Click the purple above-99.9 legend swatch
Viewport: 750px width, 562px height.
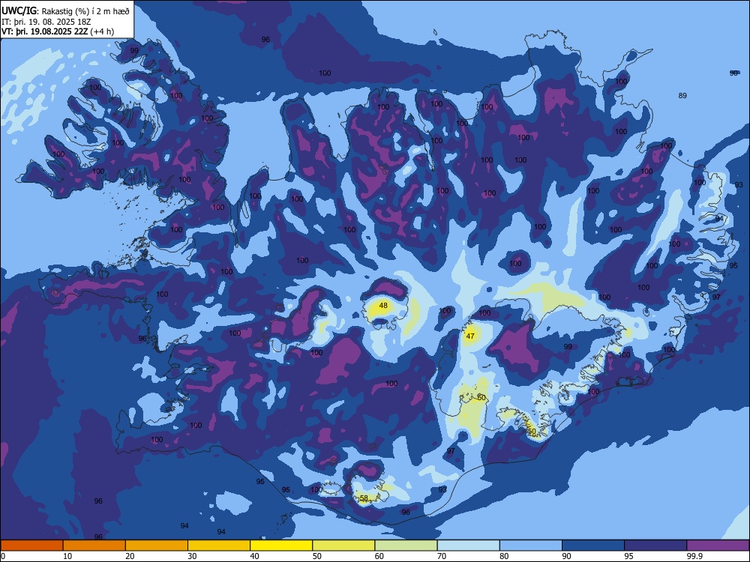click(718, 546)
